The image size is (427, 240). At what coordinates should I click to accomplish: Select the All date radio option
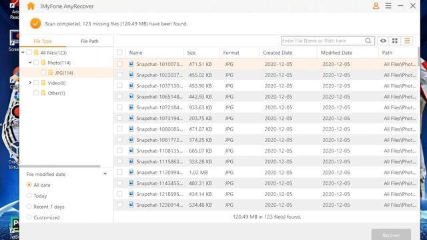pos(29,185)
